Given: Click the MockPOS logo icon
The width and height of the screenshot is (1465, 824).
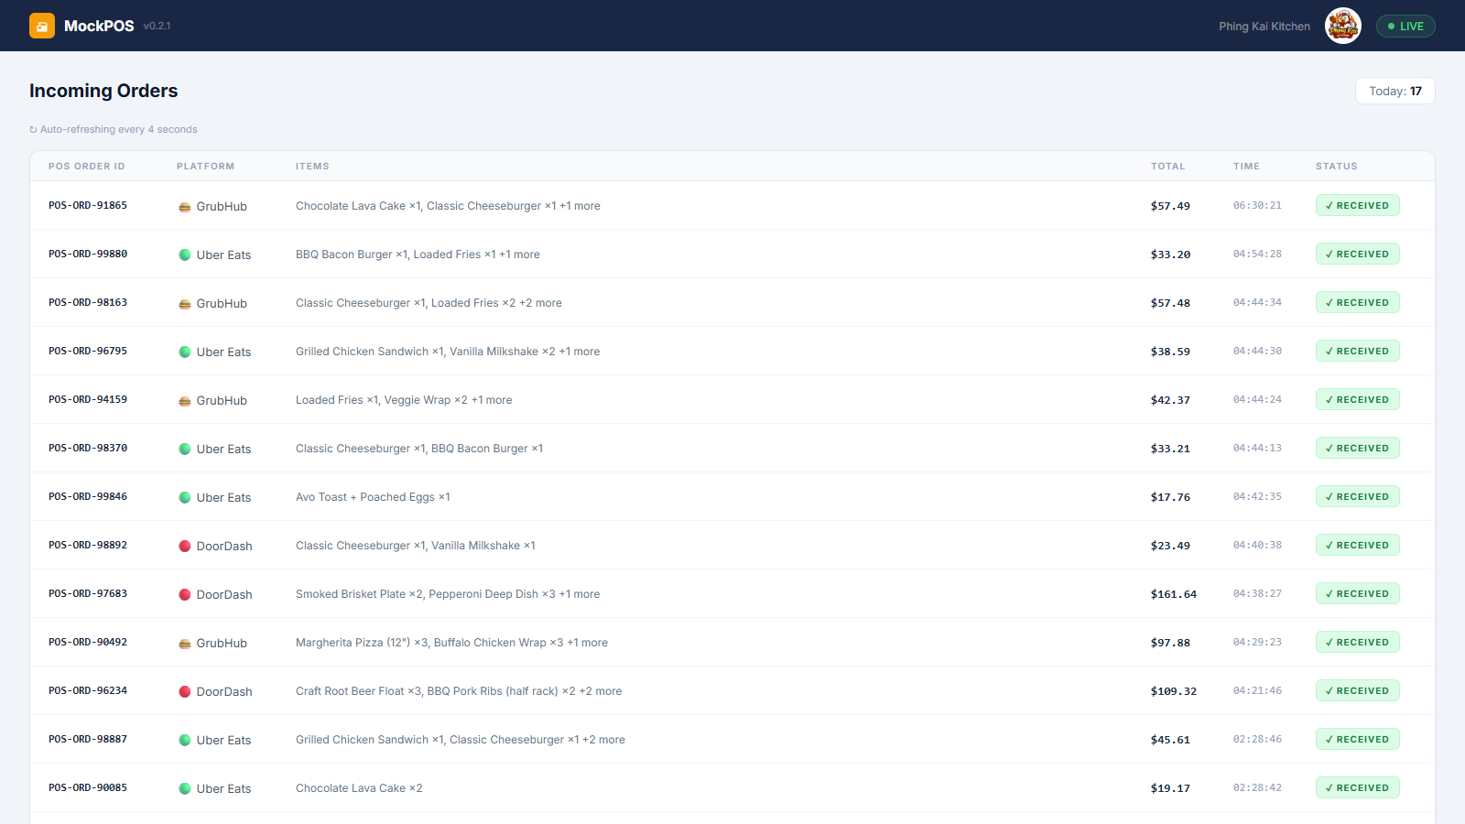Looking at the screenshot, I should coord(42,25).
